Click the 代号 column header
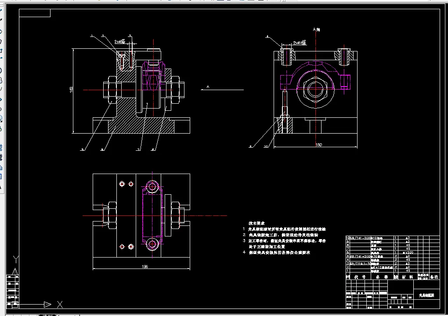The height and width of the screenshot is (316, 448). point(360,277)
